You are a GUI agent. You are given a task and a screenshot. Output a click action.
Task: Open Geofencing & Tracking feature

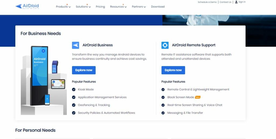pyautogui.click(x=94, y=105)
